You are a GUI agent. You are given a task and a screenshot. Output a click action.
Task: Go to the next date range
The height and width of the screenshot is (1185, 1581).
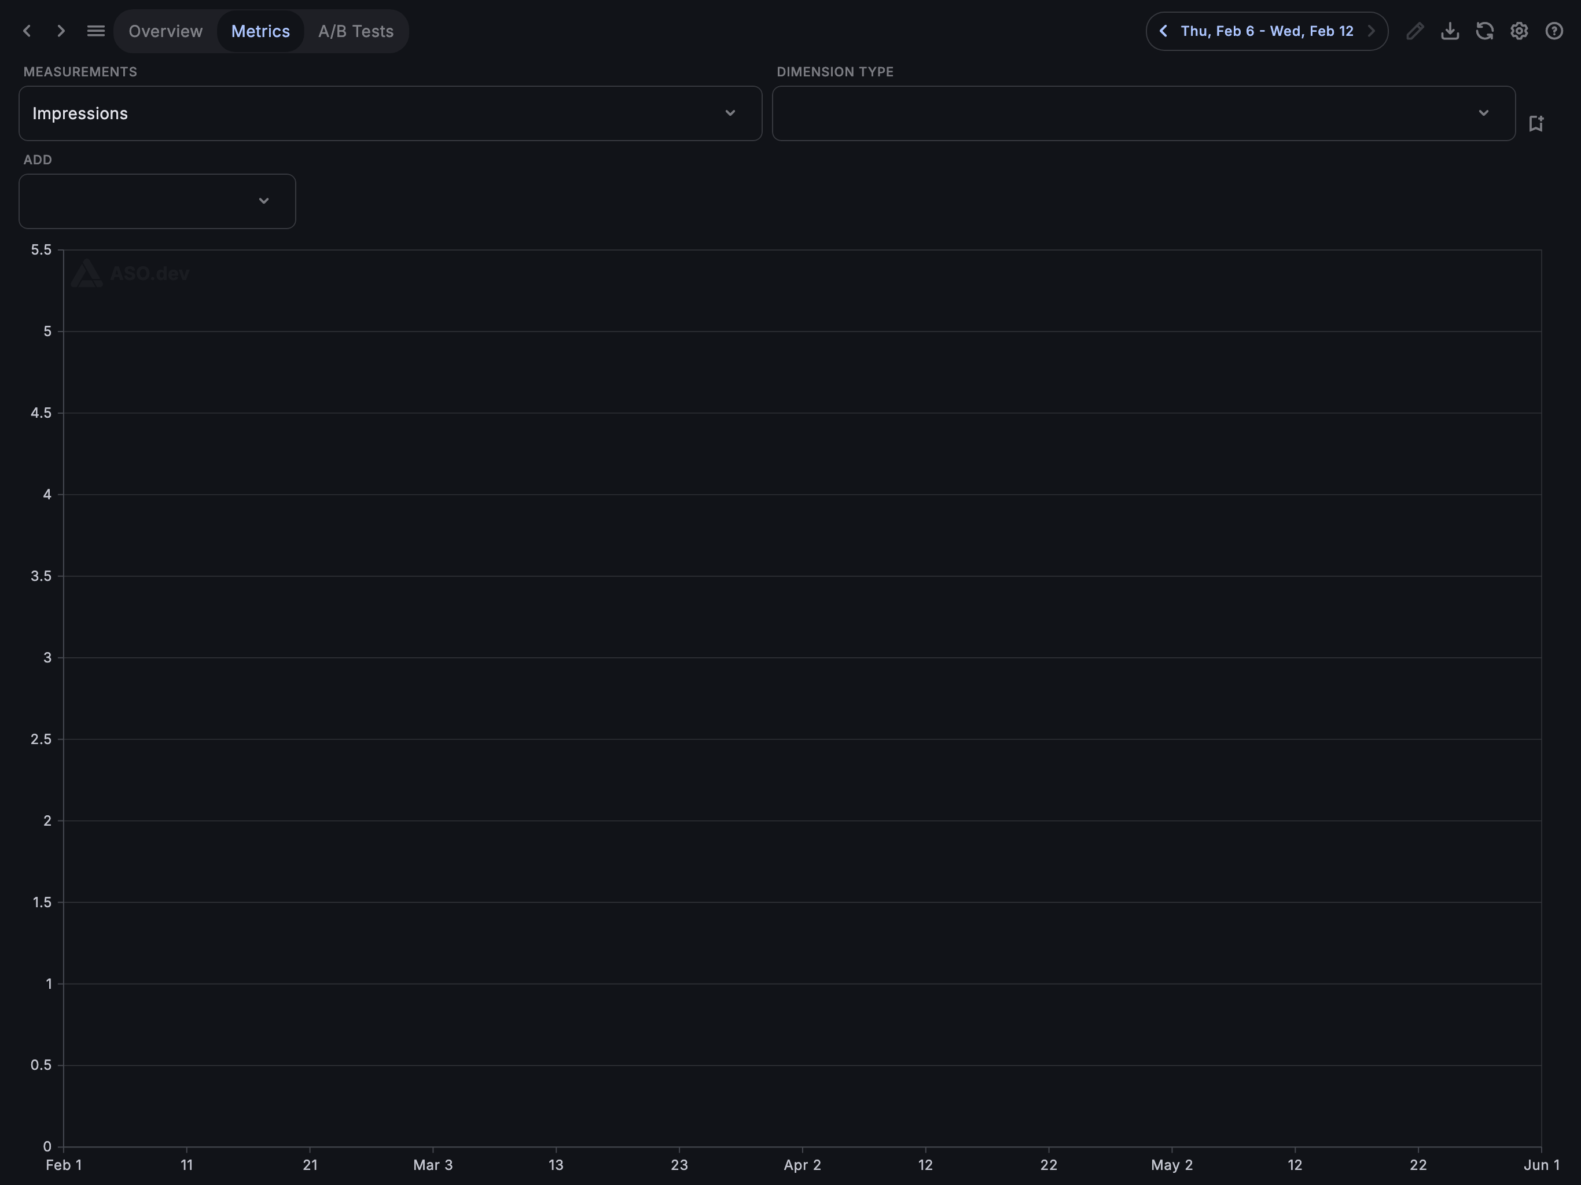click(x=1371, y=31)
